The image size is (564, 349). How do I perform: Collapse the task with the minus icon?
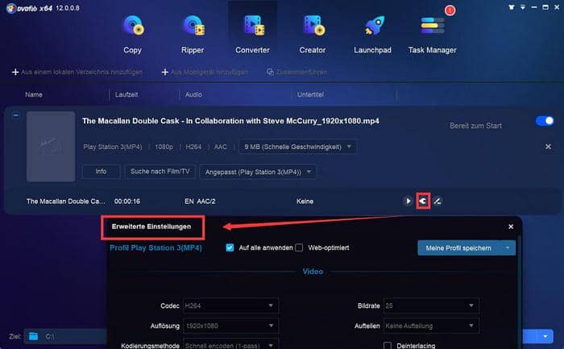click(16, 115)
